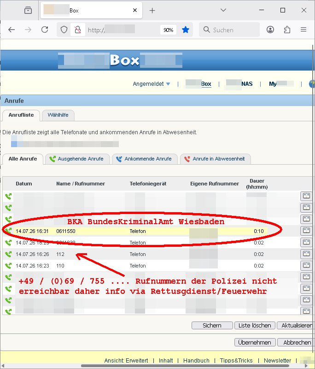Click the Sichern button
315x369 pixels.
212,326
